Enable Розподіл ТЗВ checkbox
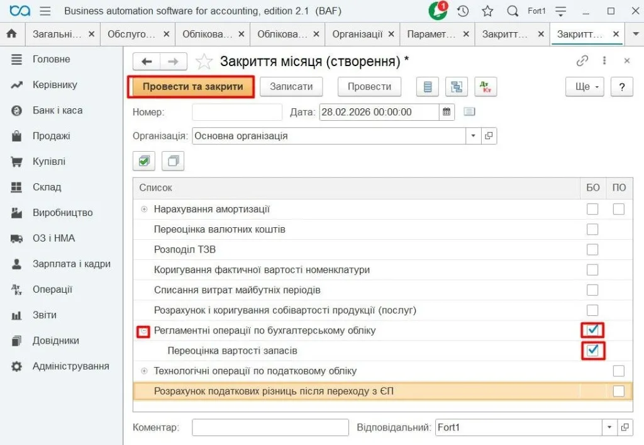This screenshot has height=445, width=644. (x=592, y=249)
